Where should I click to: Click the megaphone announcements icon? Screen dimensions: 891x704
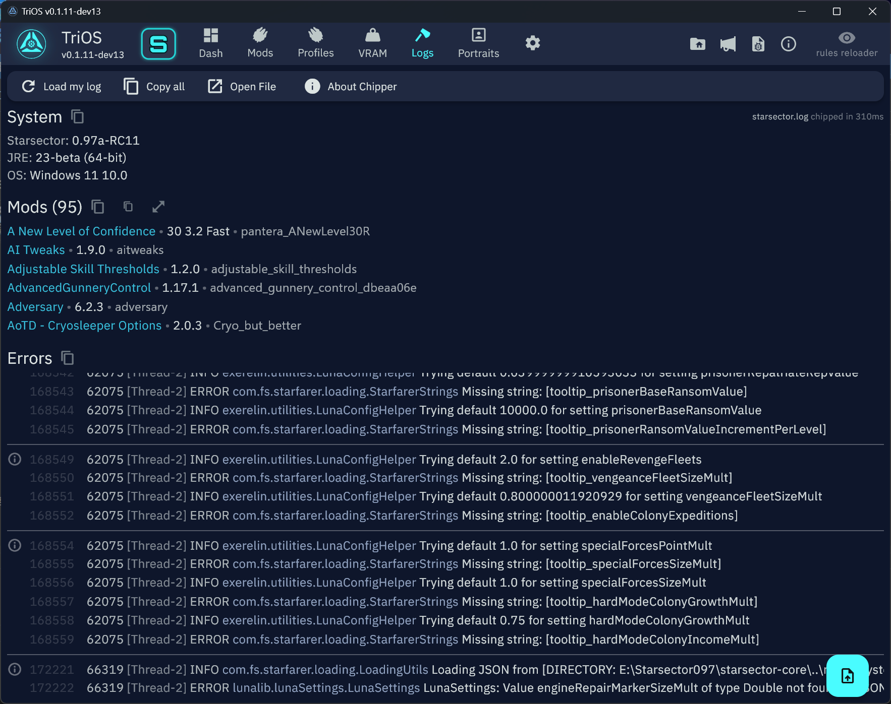coord(728,44)
